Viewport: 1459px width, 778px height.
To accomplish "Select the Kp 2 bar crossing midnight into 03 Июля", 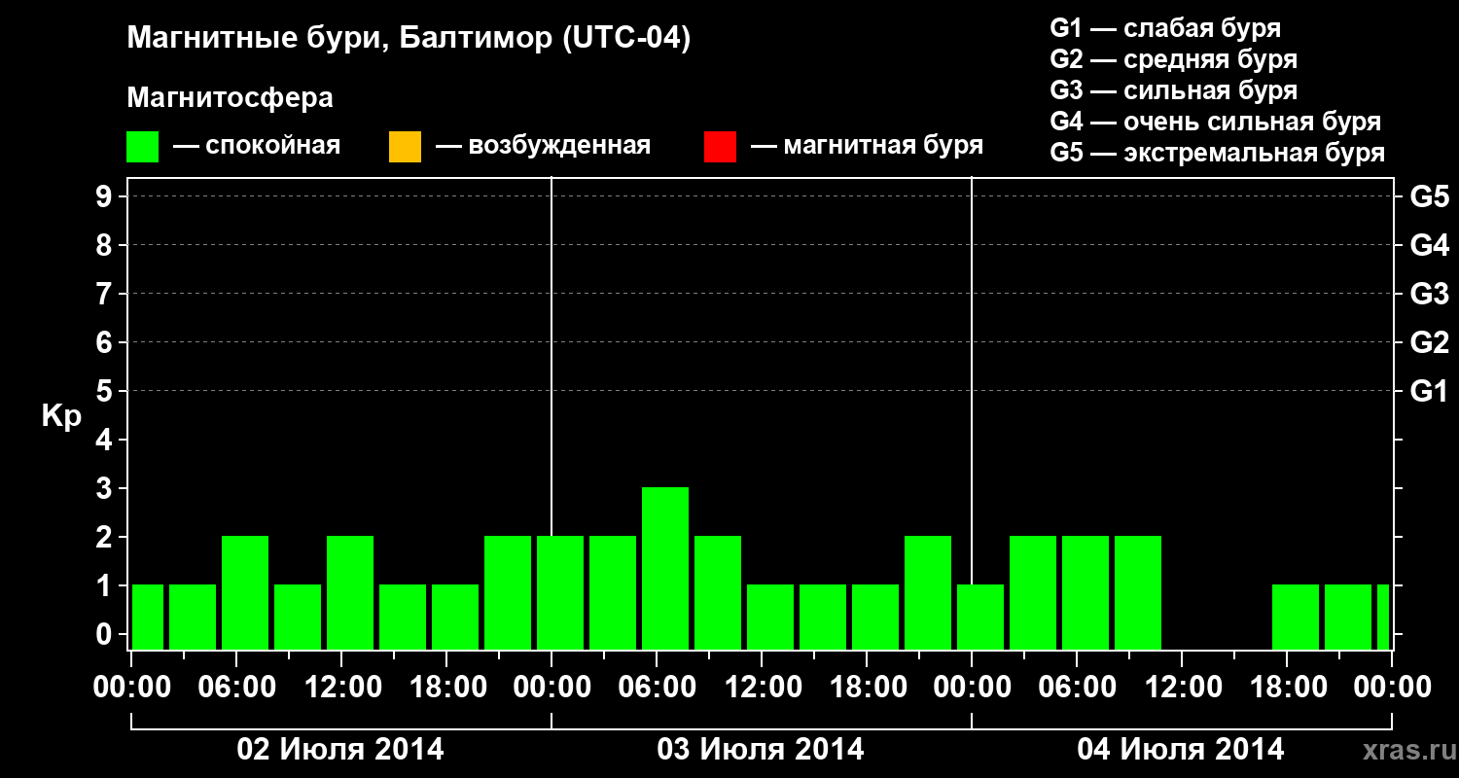I will pyautogui.click(x=560, y=592).
